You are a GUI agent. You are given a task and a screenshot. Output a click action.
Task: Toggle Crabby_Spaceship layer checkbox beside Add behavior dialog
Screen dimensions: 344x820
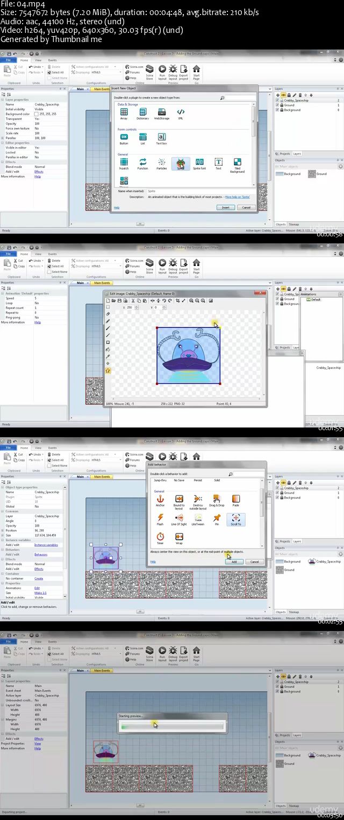click(x=277, y=488)
